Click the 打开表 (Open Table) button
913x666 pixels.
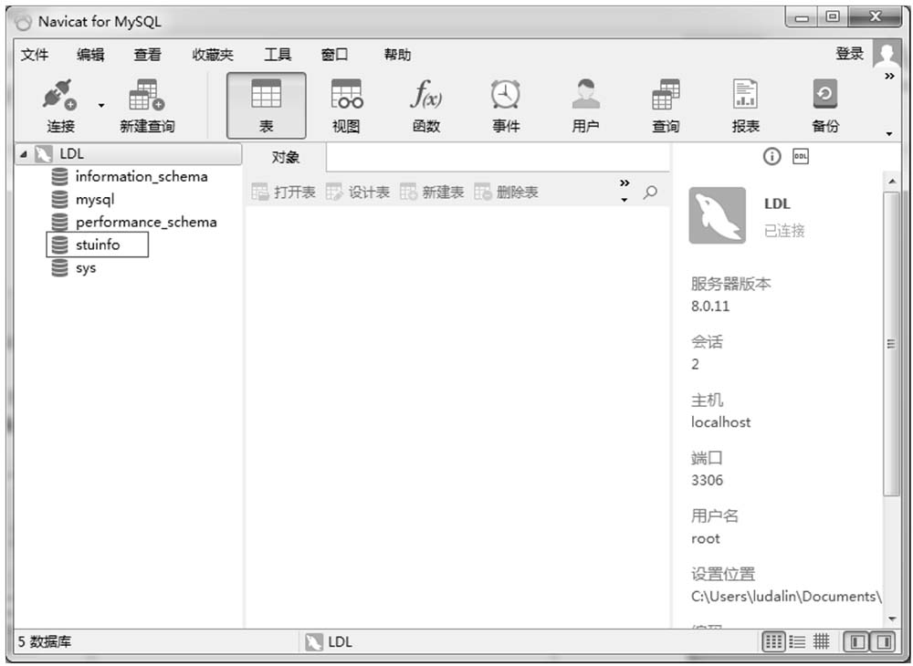284,192
